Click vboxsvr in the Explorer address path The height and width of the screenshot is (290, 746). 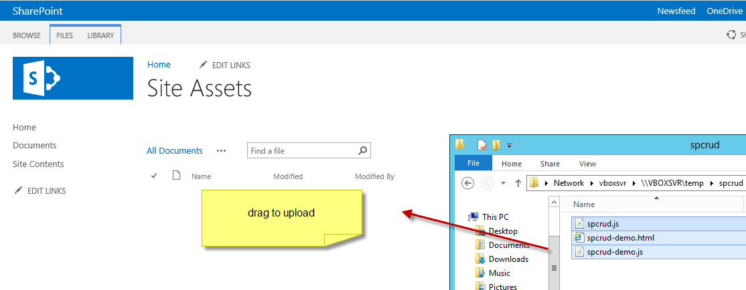coord(612,183)
